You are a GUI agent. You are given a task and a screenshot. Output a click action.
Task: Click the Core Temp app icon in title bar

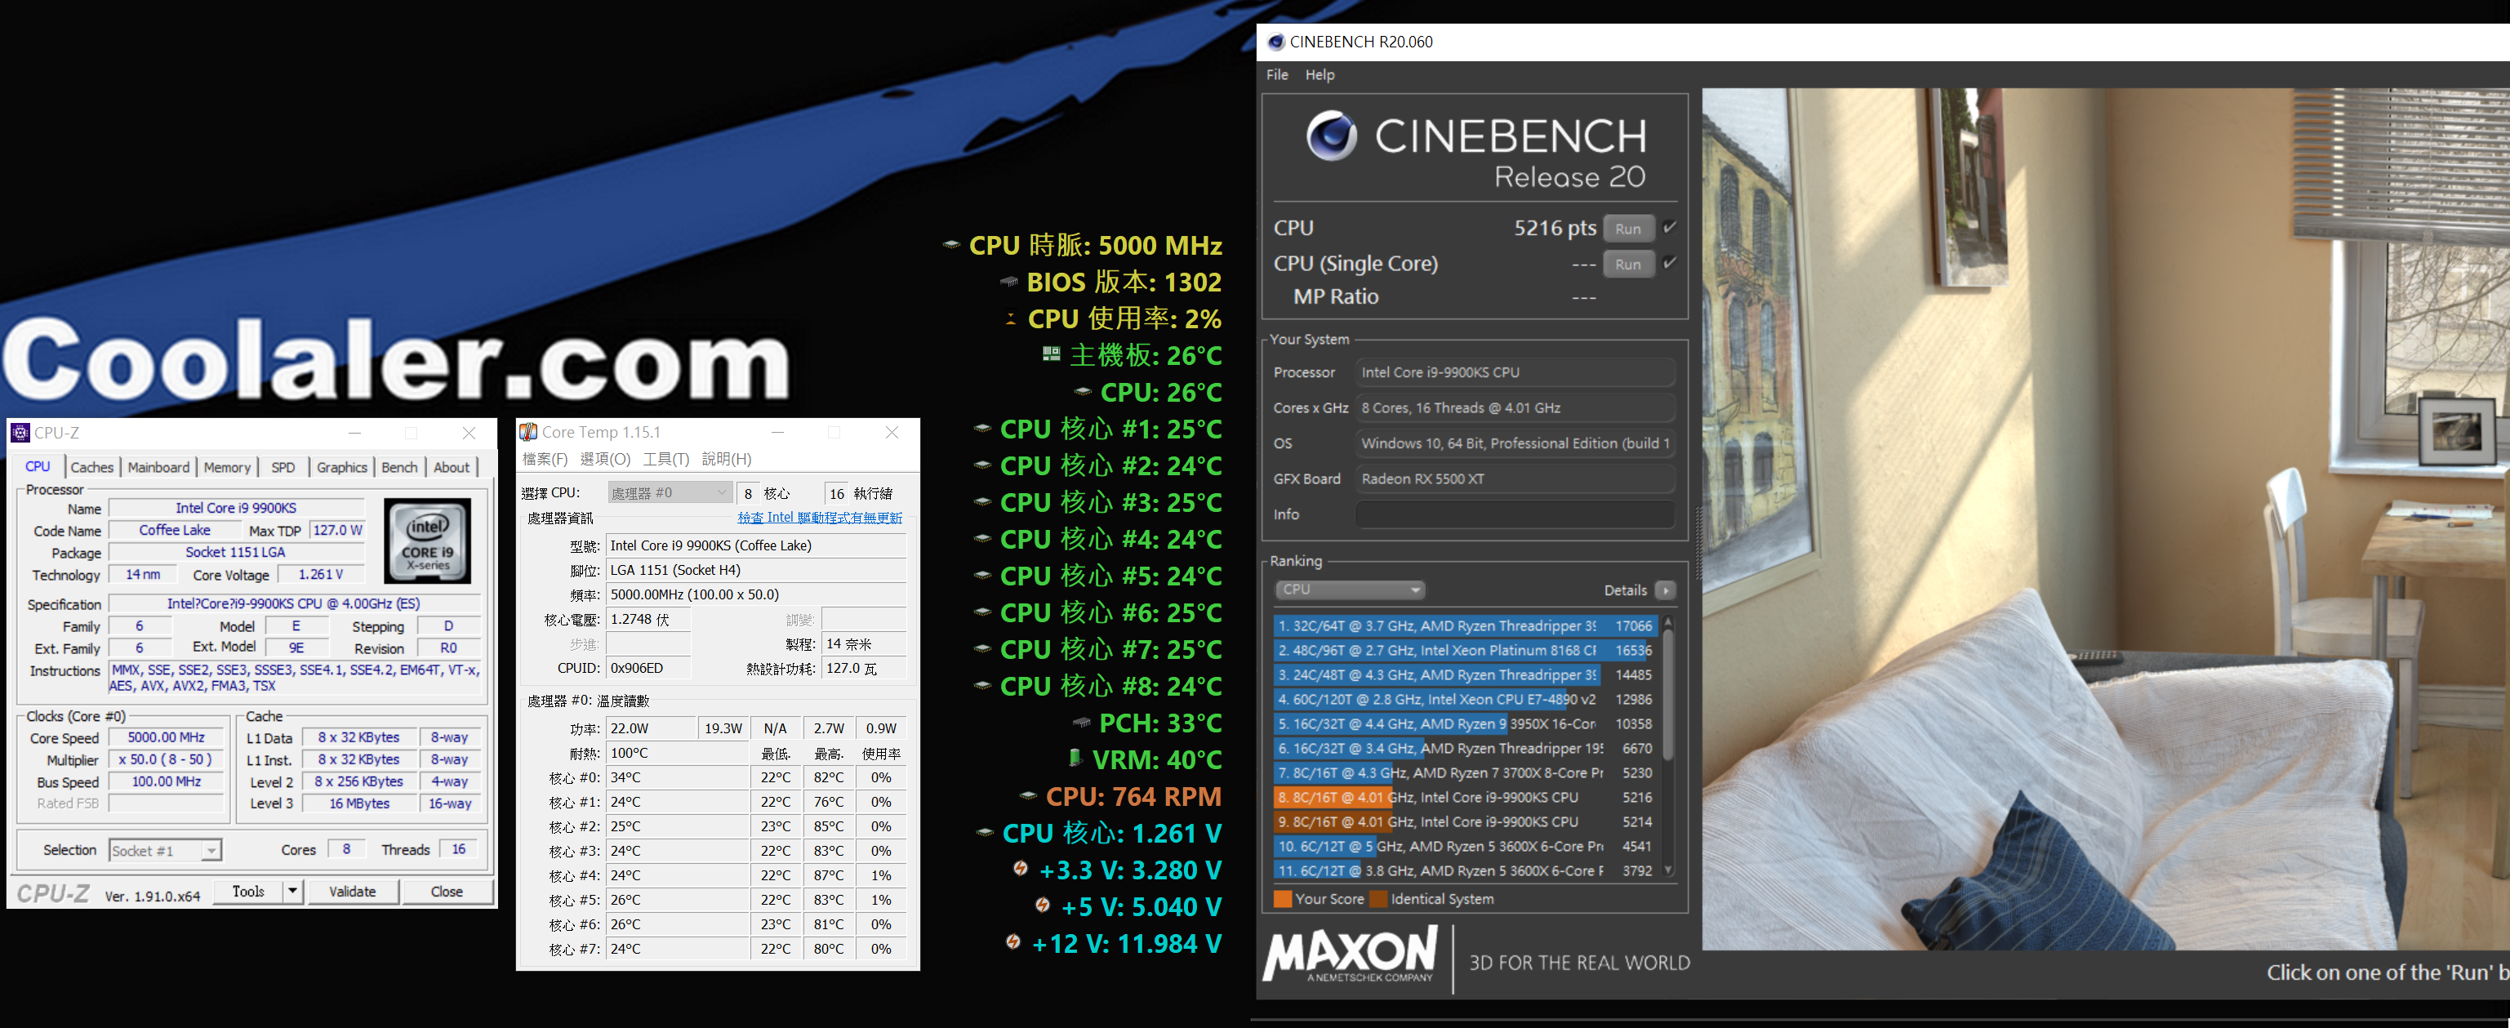pyautogui.click(x=528, y=432)
